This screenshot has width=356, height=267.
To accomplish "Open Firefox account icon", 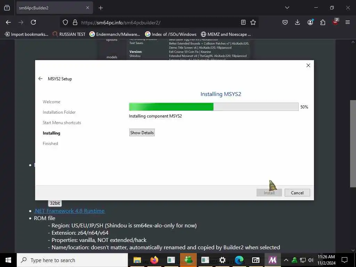I will [310, 22].
